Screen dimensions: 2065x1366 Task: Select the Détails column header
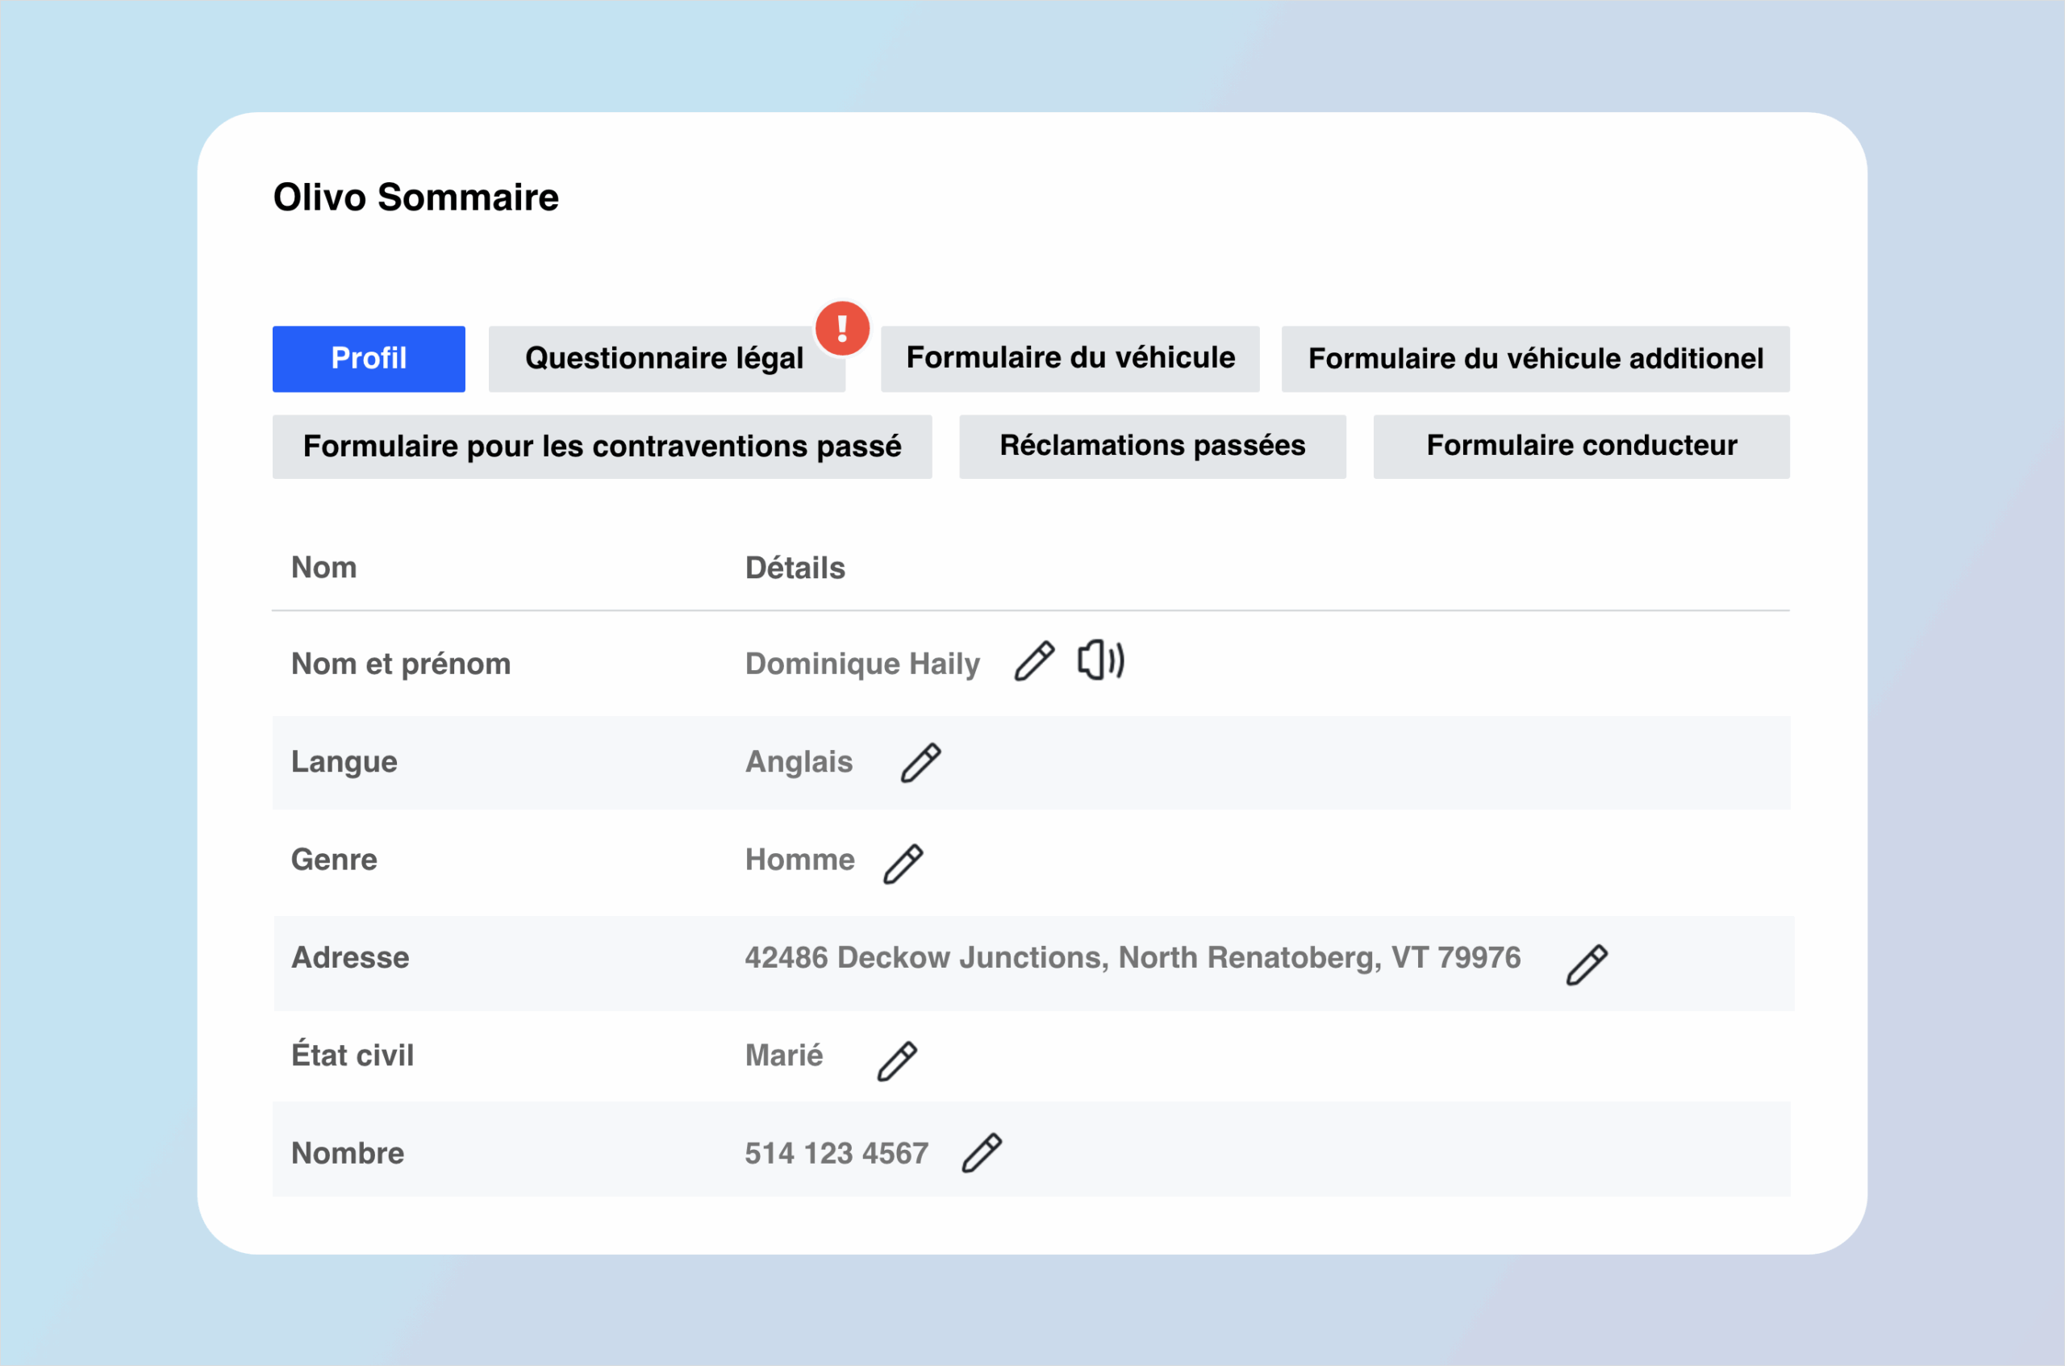click(794, 567)
